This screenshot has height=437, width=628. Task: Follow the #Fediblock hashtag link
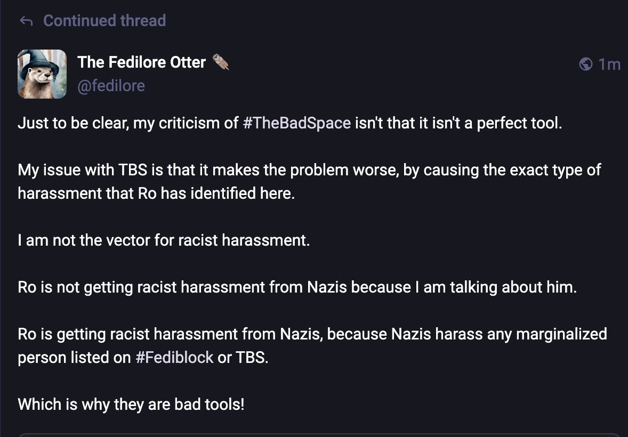coord(174,357)
